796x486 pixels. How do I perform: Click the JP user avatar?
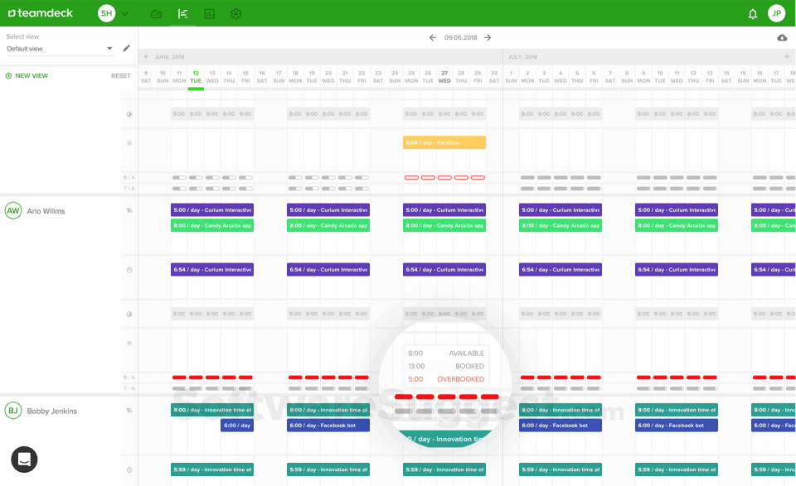click(776, 13)
